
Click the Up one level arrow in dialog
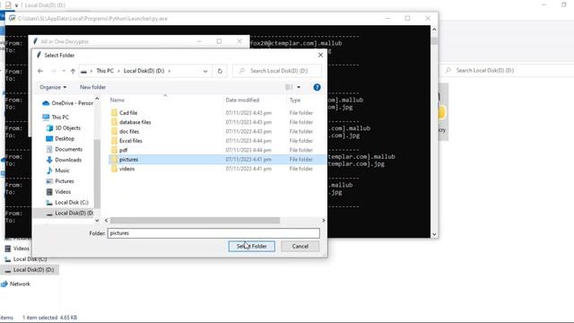73,71
